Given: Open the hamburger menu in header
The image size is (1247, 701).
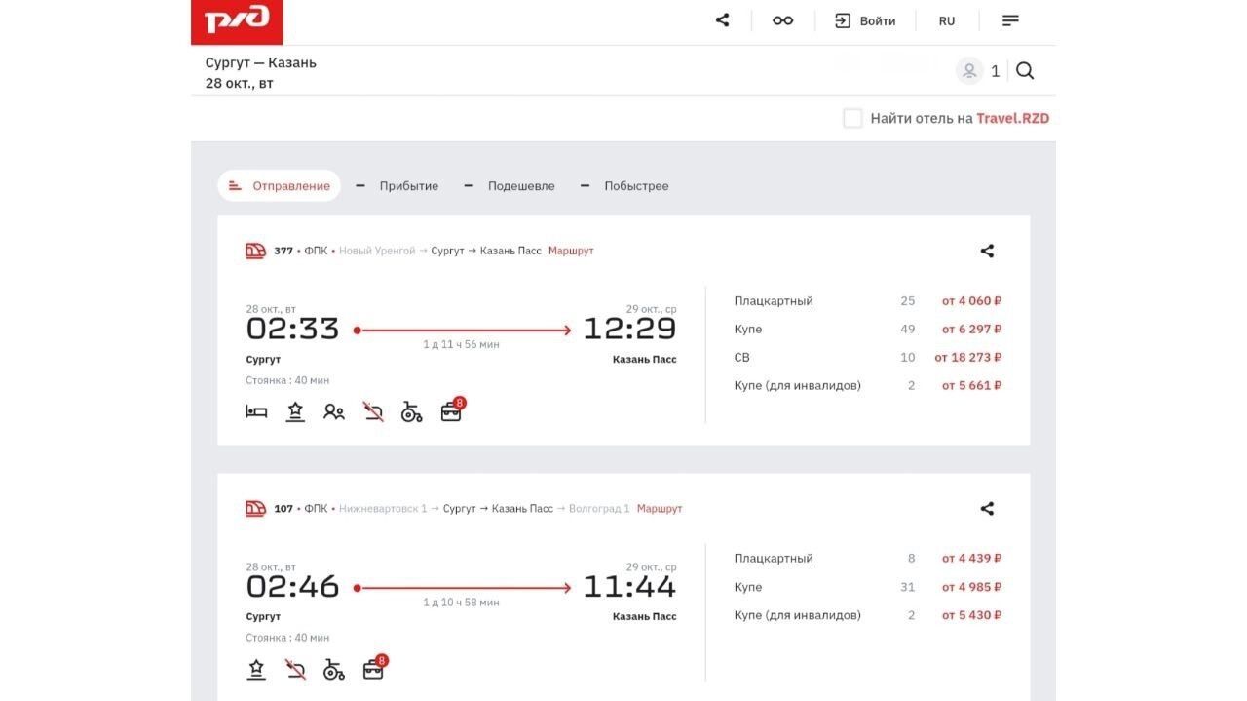Looking at the screenshot, I should pyautogui.click(x=1010, y=20).
